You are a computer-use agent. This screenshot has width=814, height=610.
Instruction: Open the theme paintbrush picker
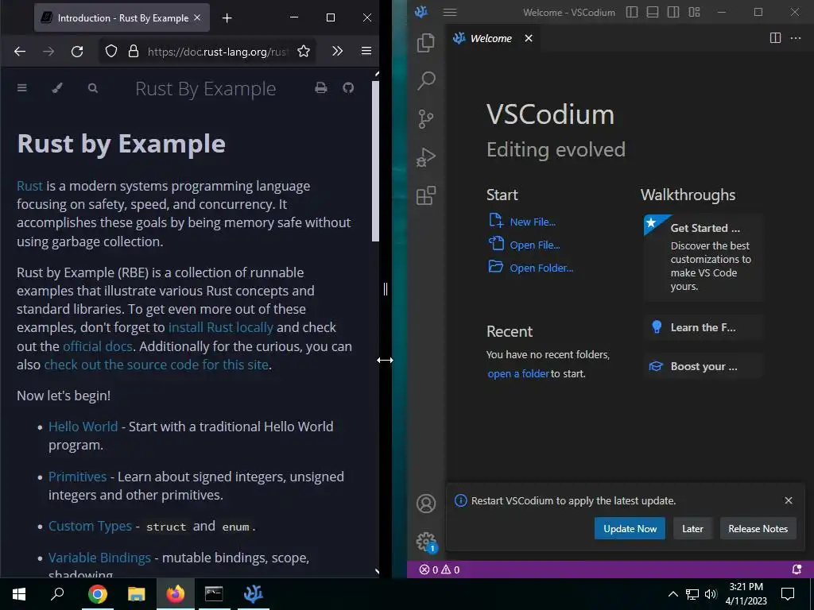(57, 87)
